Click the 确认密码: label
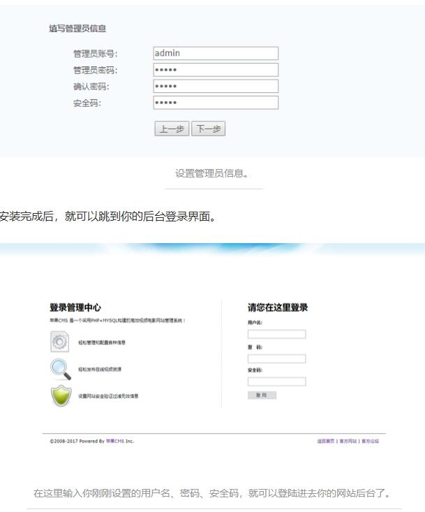Screen dimensions: 425x512 click(x=91, y=87)
